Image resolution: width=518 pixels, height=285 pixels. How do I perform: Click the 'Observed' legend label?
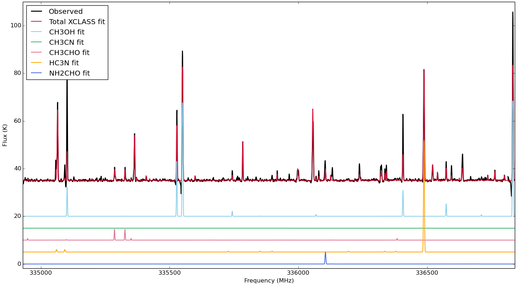[x=66, y=12]
